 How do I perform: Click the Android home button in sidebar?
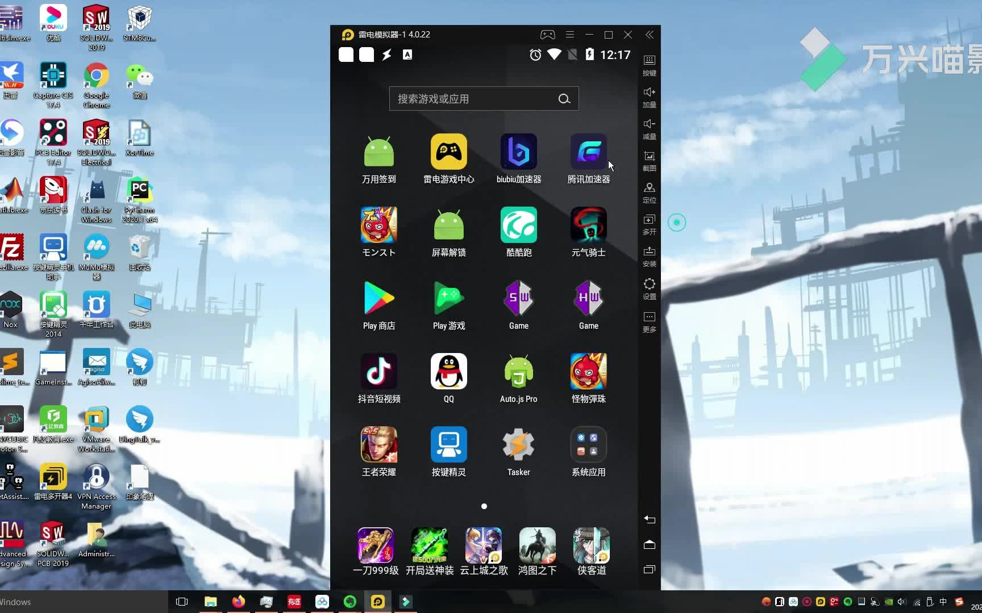[650, 544]
